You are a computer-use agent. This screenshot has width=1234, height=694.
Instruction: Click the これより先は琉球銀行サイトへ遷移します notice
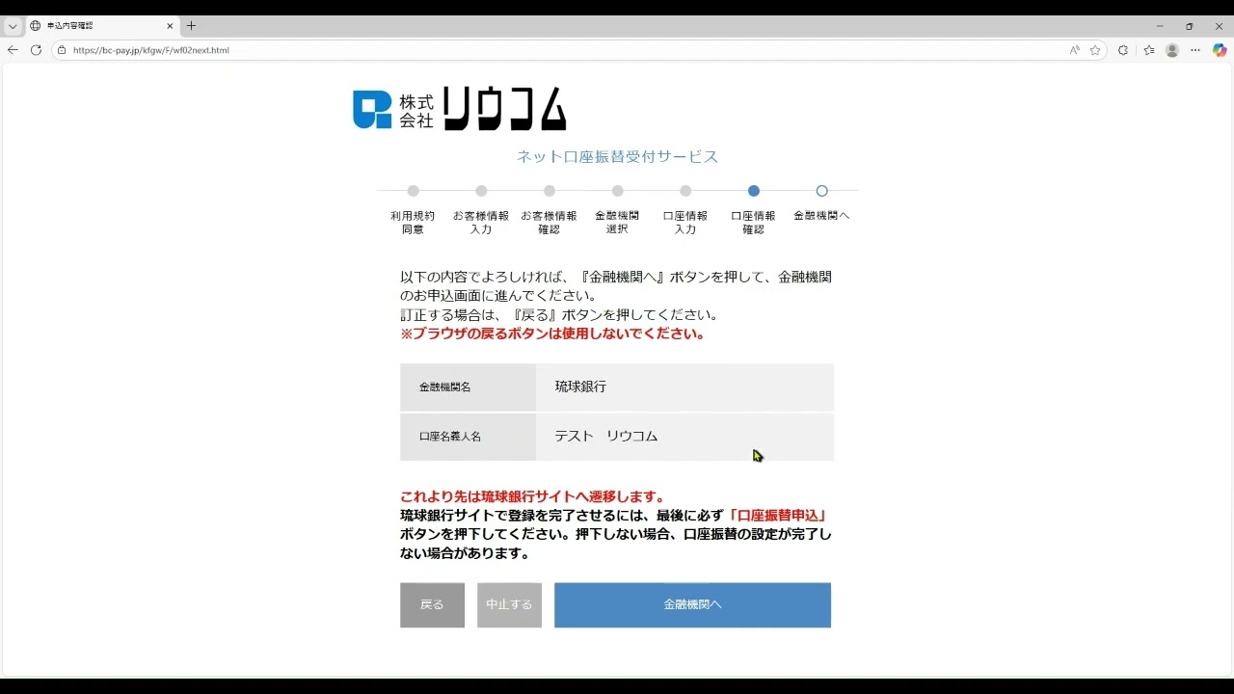(532, 497)
